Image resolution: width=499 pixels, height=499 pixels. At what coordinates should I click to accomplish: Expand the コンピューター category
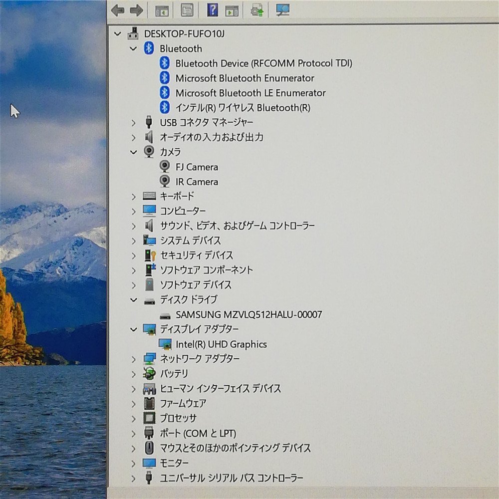(134, 211)
